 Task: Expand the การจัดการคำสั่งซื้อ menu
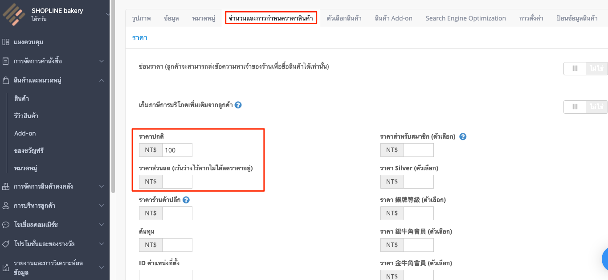click(x=102, y=61)
